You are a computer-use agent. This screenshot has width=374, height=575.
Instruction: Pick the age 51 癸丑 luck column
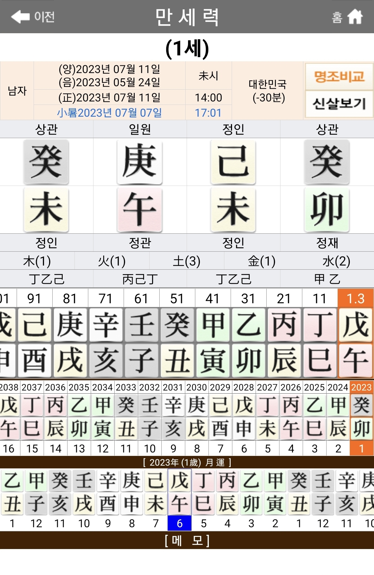tap(177, 333)
